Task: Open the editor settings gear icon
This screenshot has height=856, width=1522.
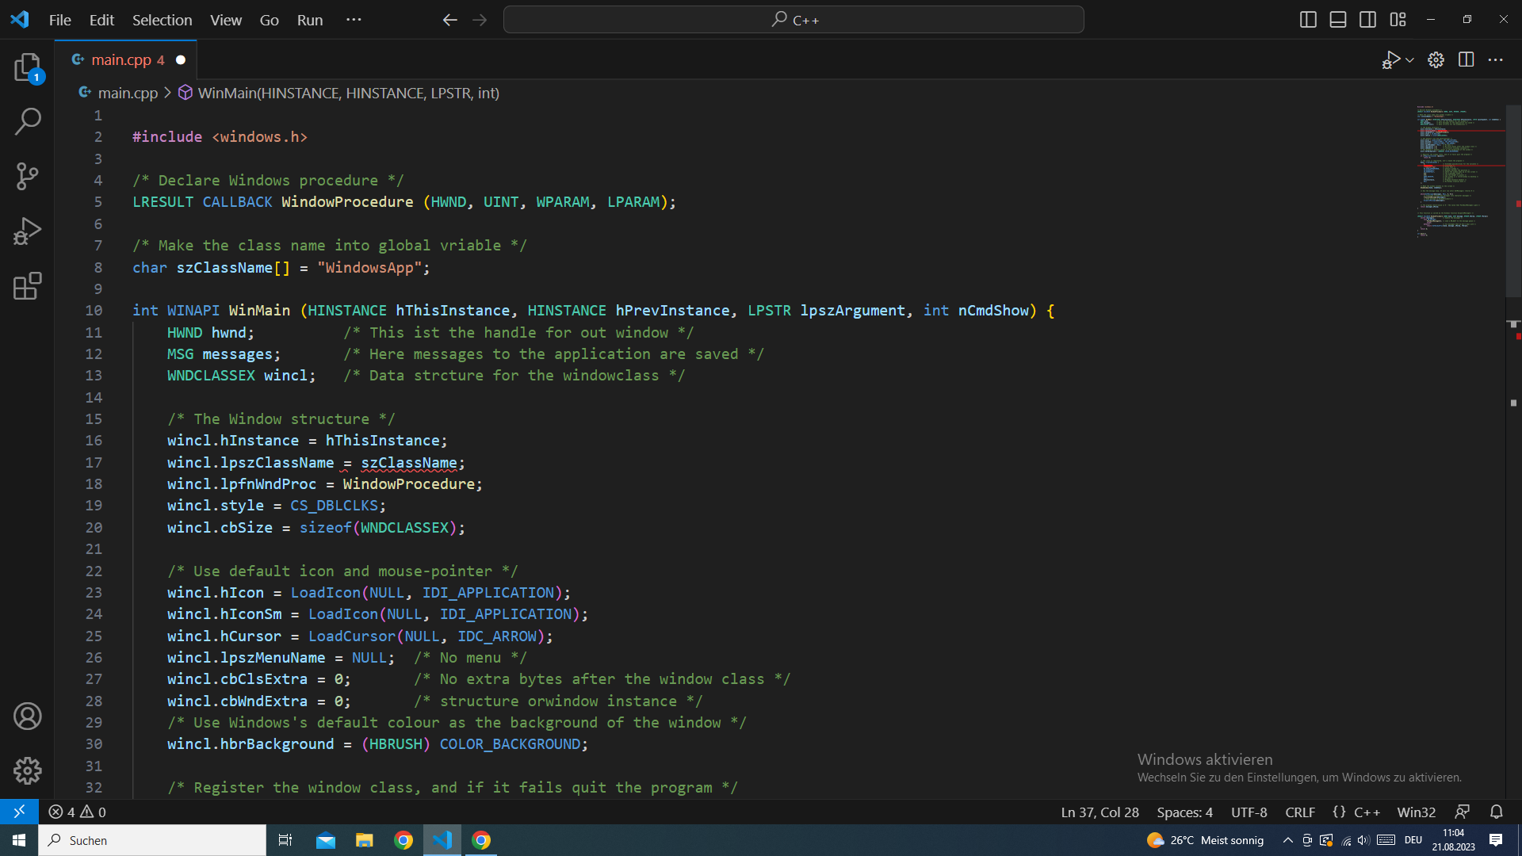Action: (1436, 60)
